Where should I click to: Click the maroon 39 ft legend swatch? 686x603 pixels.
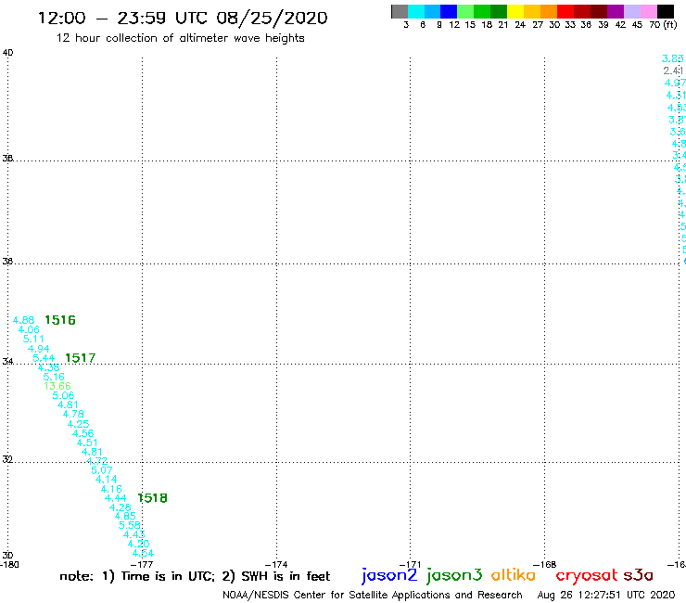click(599, 11)
